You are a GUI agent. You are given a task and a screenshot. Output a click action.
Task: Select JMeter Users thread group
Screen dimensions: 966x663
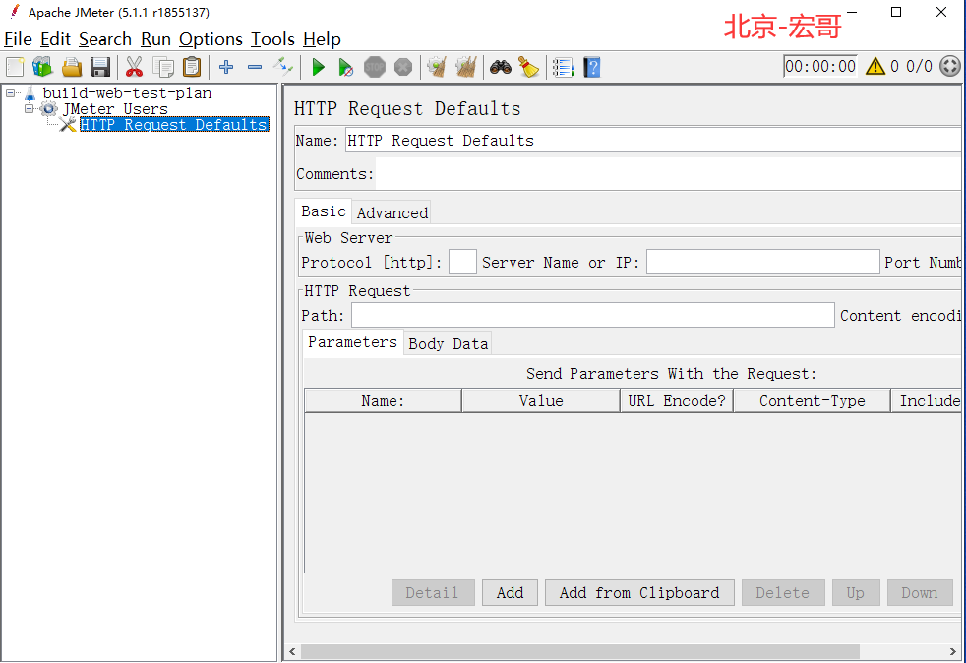click(x=114, y=109)
